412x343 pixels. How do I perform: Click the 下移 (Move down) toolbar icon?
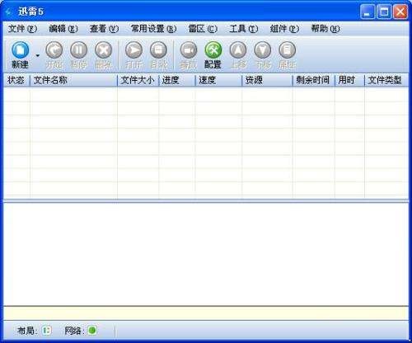tap(263, 50)
